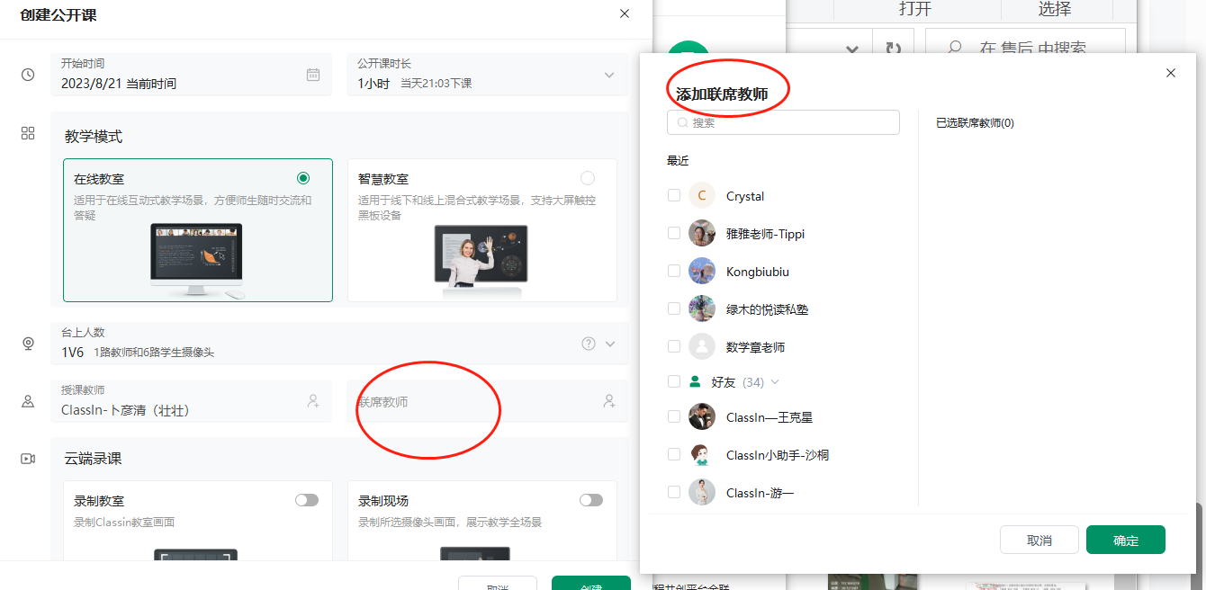Click the webcam icon beside stage count
The image size is (1206, 590).
[x=28, y=344]
